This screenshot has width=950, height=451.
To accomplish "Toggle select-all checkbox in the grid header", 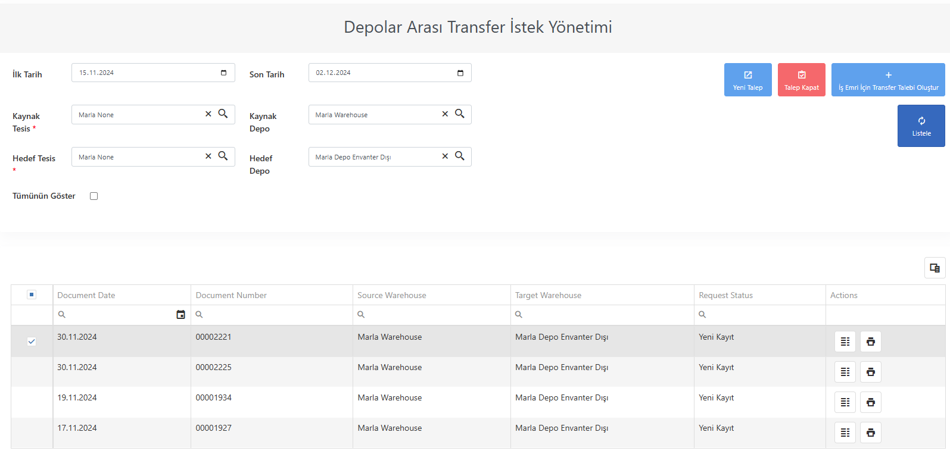I will pos(32,295).
